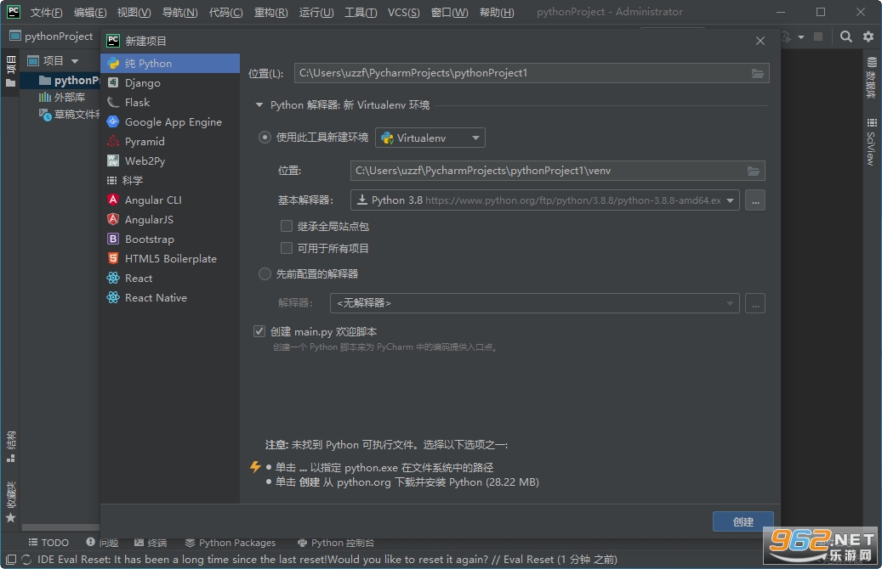Select 外部库 node in project tree
Image resolution: width=882 pixels, height=569 pixels.
[62, 97]
